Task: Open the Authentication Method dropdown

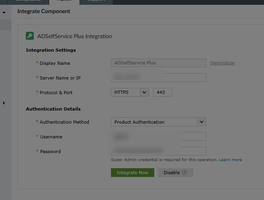Action: 159,122
